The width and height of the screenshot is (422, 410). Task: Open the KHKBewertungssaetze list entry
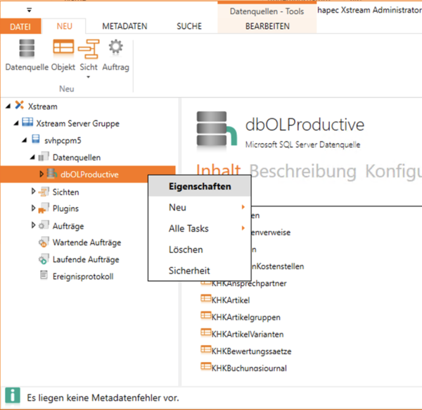click(x=251, y=352)
